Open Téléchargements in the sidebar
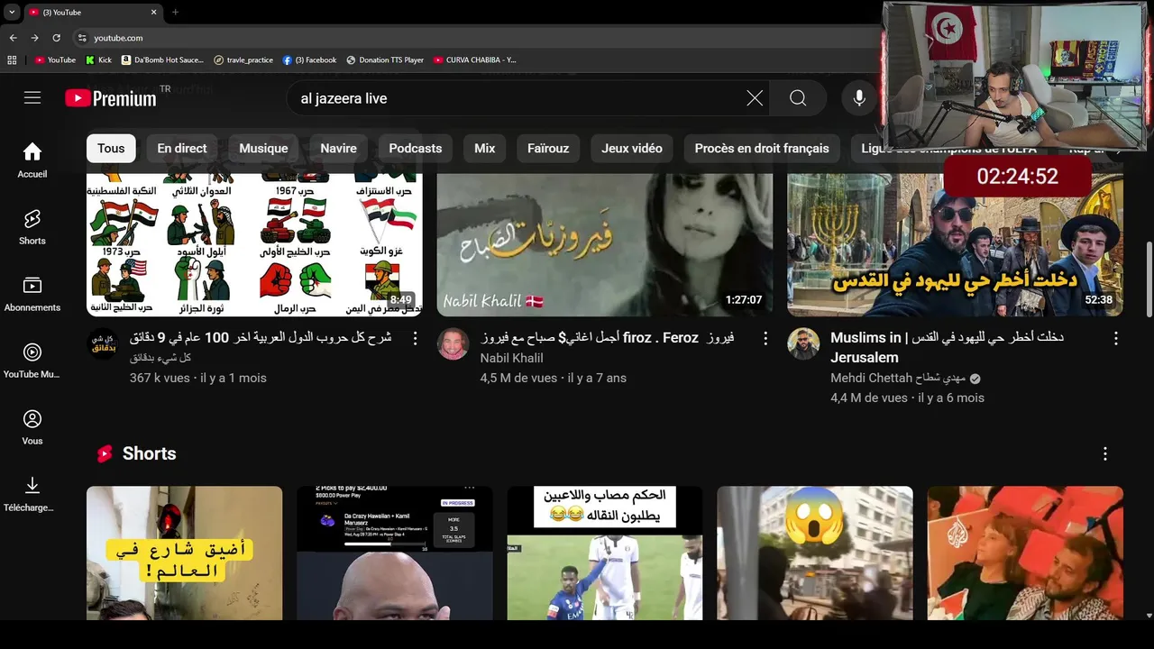The image size is (1154, 649). [x=32, y=494]
